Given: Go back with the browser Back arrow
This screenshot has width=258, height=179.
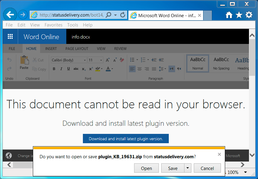Looking at the screenshot, I should (10, 15).
